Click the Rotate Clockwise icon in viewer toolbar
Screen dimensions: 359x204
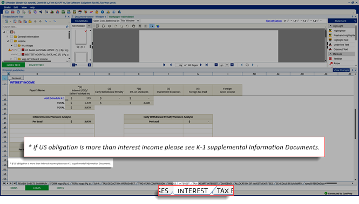[x=116, y=26]
